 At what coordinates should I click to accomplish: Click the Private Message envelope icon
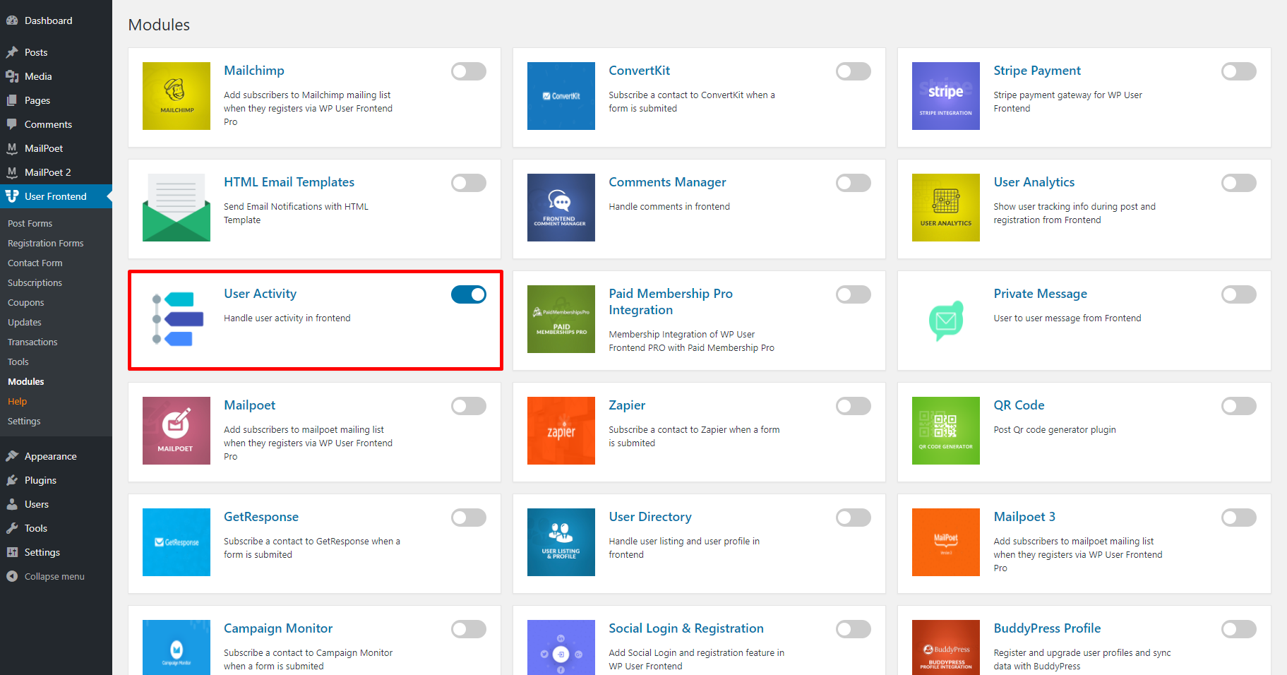946,321
